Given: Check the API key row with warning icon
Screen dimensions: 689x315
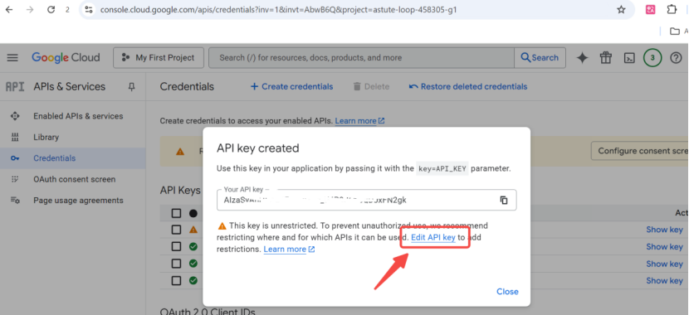Looking at the screenshot, I should [176, 230].
